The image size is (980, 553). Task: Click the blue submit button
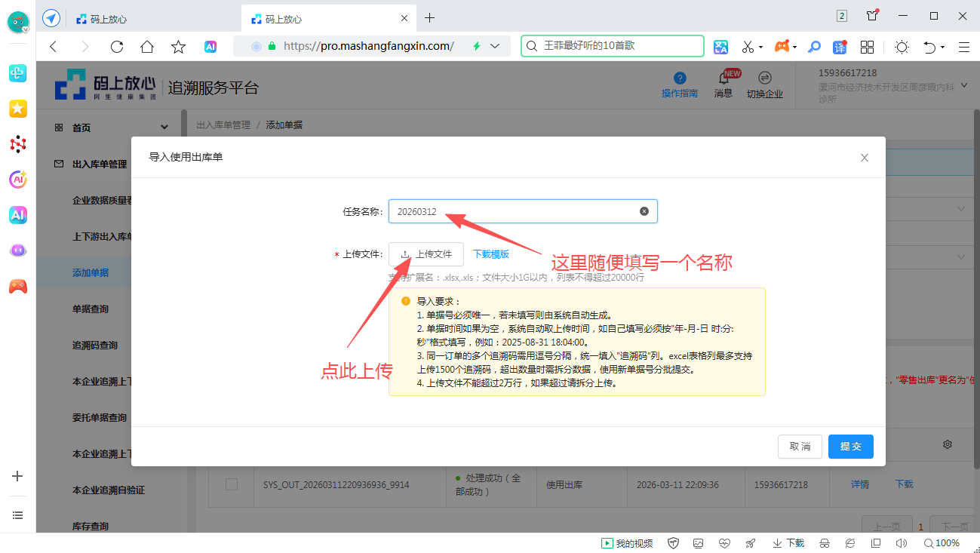pos(850,447)
